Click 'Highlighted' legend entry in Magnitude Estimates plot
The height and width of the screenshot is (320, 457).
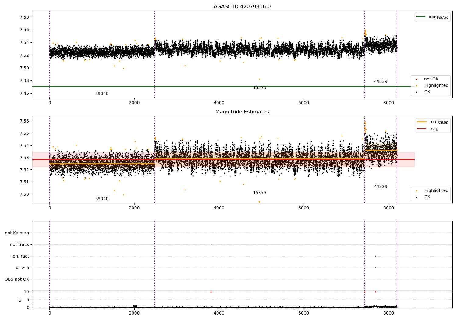pos(432,191)
